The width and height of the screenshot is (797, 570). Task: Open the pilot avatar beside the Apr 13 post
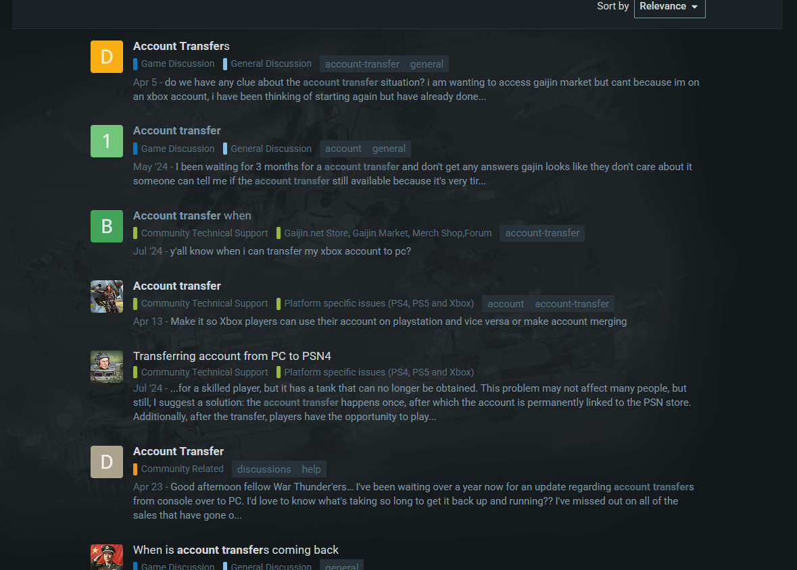pos(107,296)
